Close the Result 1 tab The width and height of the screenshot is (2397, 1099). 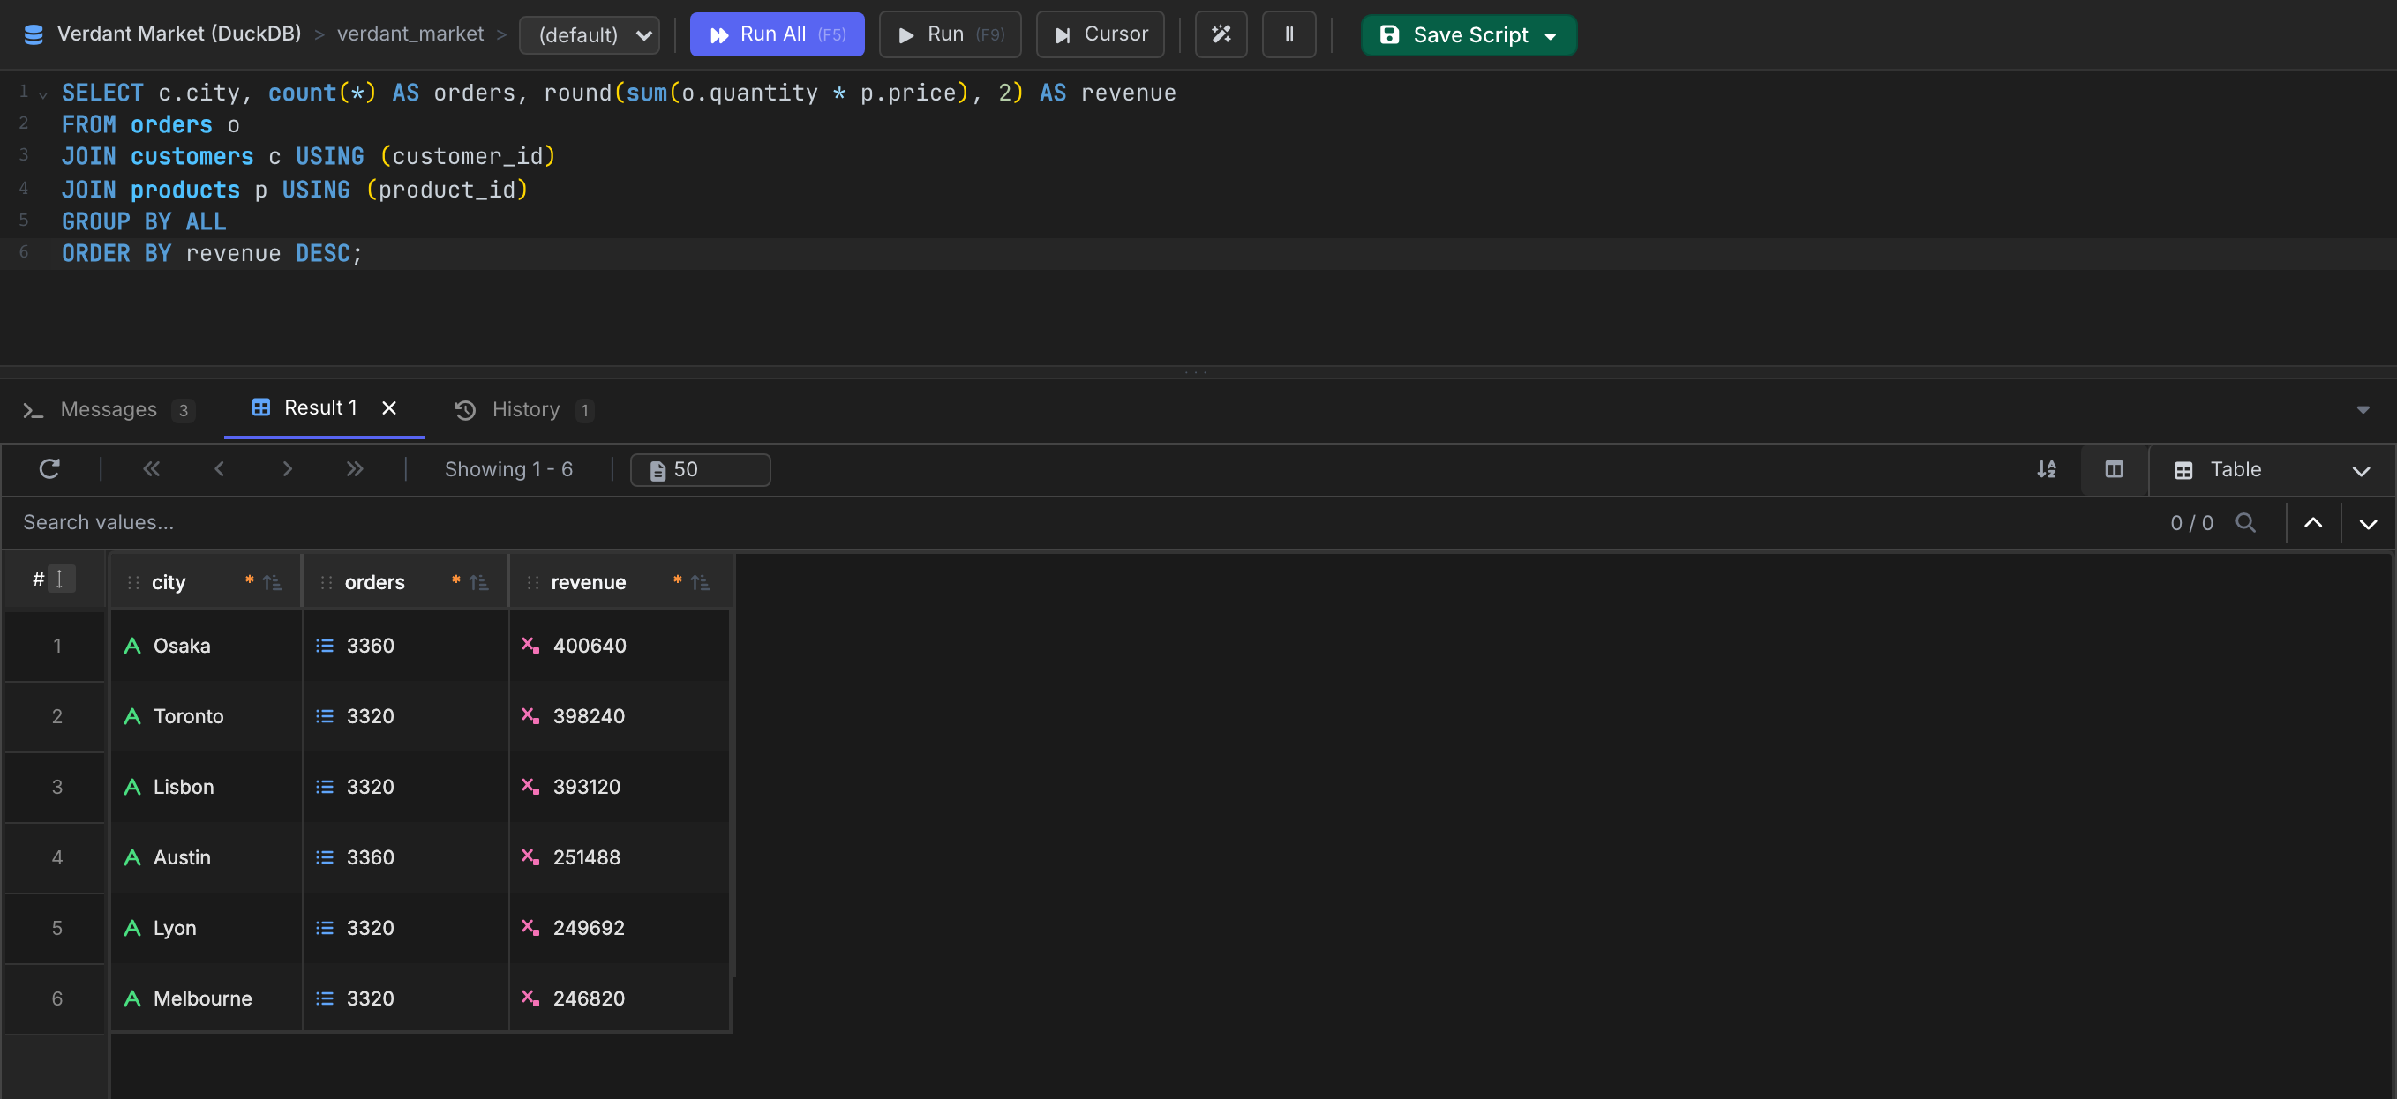click(389, 407)
